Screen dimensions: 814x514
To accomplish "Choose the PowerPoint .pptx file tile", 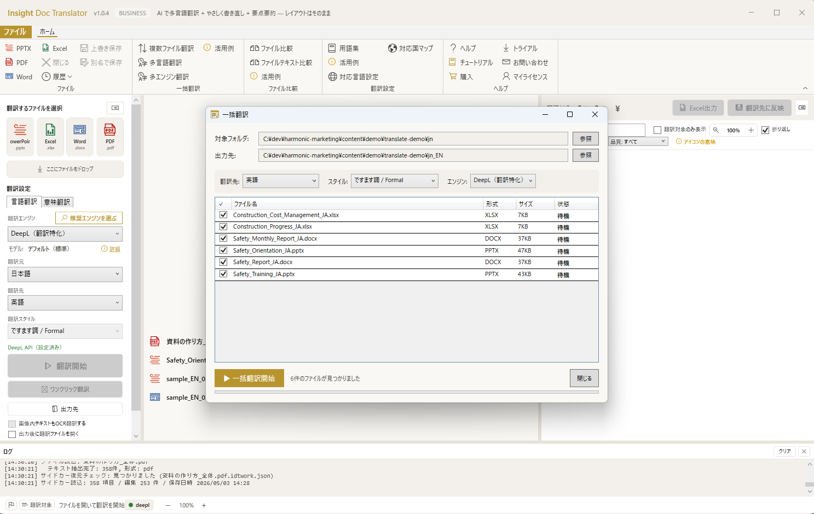I will pos(20,137).
